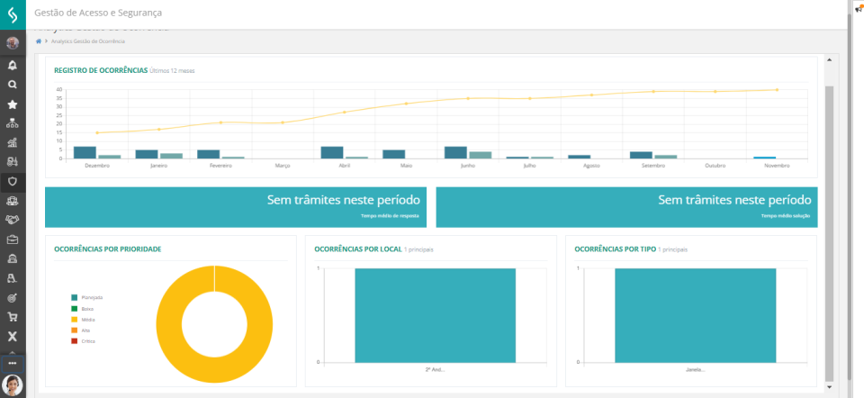Click the inner panel scrollbar down arrow
Screen dimensions: 864x398
(829, 386)
